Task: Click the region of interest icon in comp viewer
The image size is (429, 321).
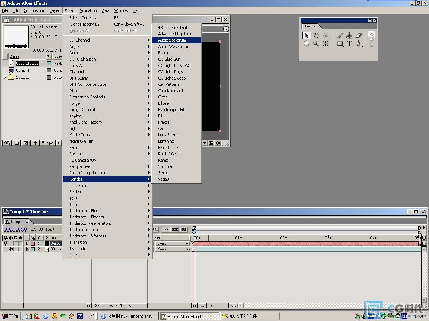Action: [x=211, y=143]
